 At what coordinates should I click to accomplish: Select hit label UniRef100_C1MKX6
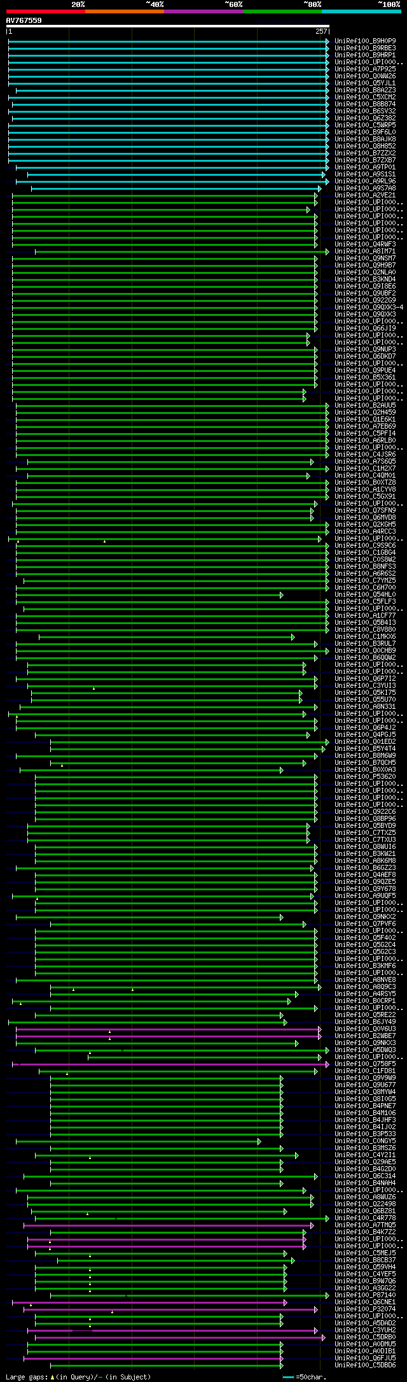pyautogui.click(x=365, y=636)
